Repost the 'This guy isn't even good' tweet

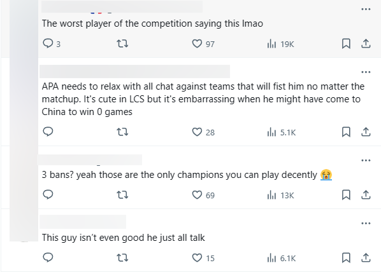tap(122, 258)
